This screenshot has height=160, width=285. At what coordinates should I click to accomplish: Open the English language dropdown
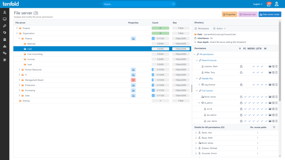(258, 4)
